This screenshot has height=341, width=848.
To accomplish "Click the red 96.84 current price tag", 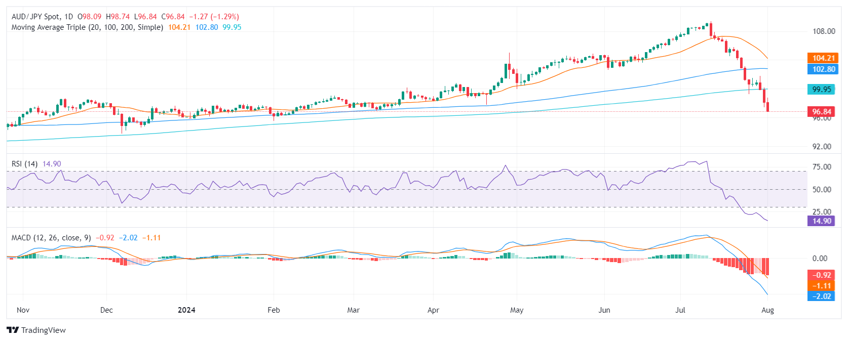I will (822, 112).
